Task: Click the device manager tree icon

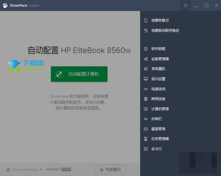Action: 146,59
